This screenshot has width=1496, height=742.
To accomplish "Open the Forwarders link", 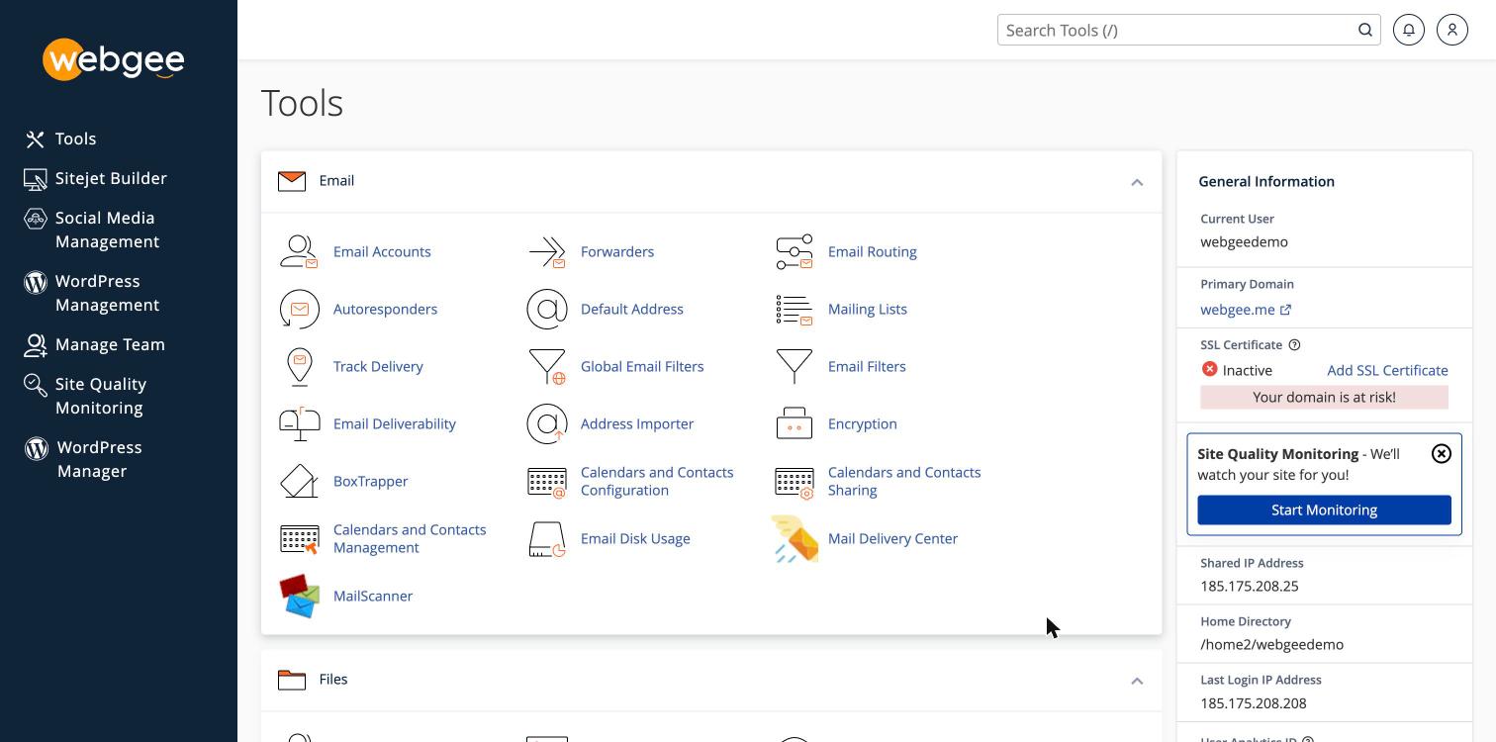I will [x=617, y=251].
